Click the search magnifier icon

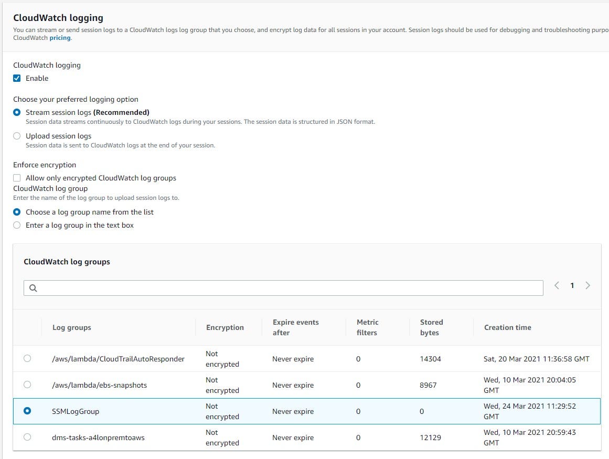pos(33,288)
